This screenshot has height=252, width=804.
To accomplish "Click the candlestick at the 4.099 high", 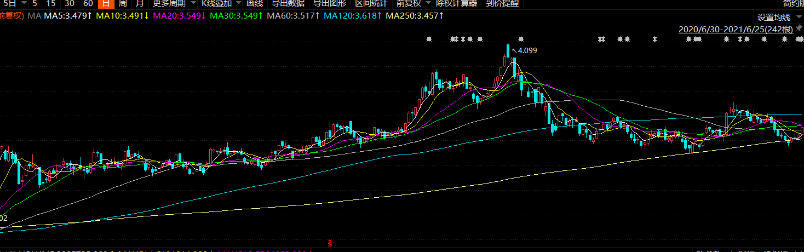I will tap(508, 52).
